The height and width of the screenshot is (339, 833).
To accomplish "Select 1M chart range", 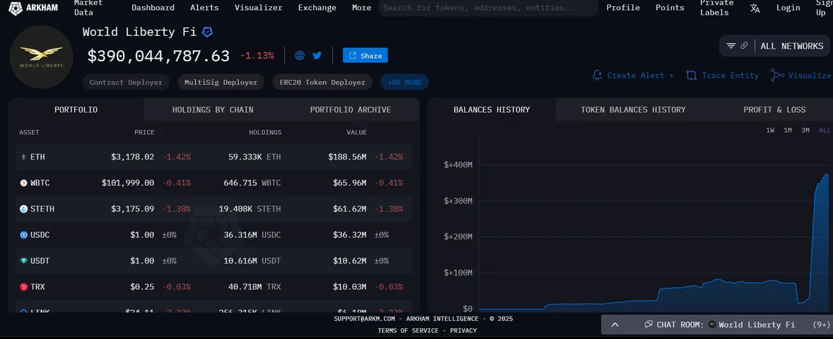I will [788, 130].
